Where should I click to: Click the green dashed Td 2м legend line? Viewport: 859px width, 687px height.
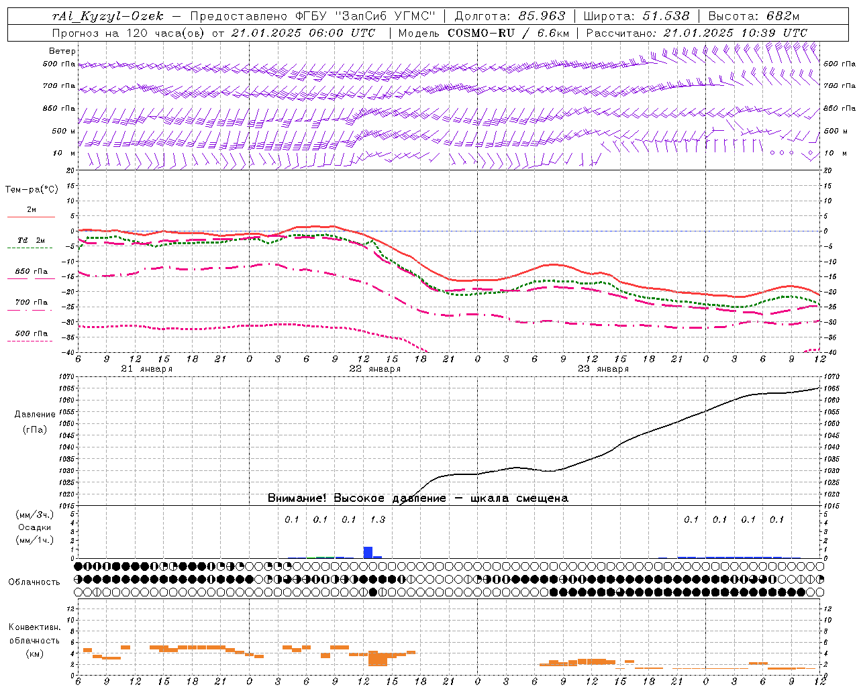(30, 248)
